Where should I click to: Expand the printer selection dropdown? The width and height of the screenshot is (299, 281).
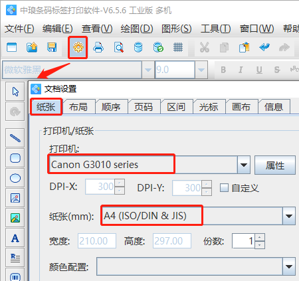244,165
